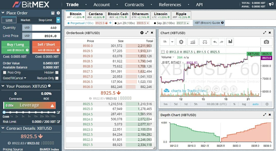Open Orderbook settings gear icon
The image size is (276, 151).
(x=142, y=33)
